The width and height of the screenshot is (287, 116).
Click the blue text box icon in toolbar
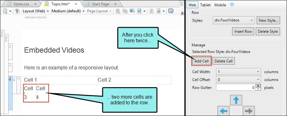click(x=170, y=11)
